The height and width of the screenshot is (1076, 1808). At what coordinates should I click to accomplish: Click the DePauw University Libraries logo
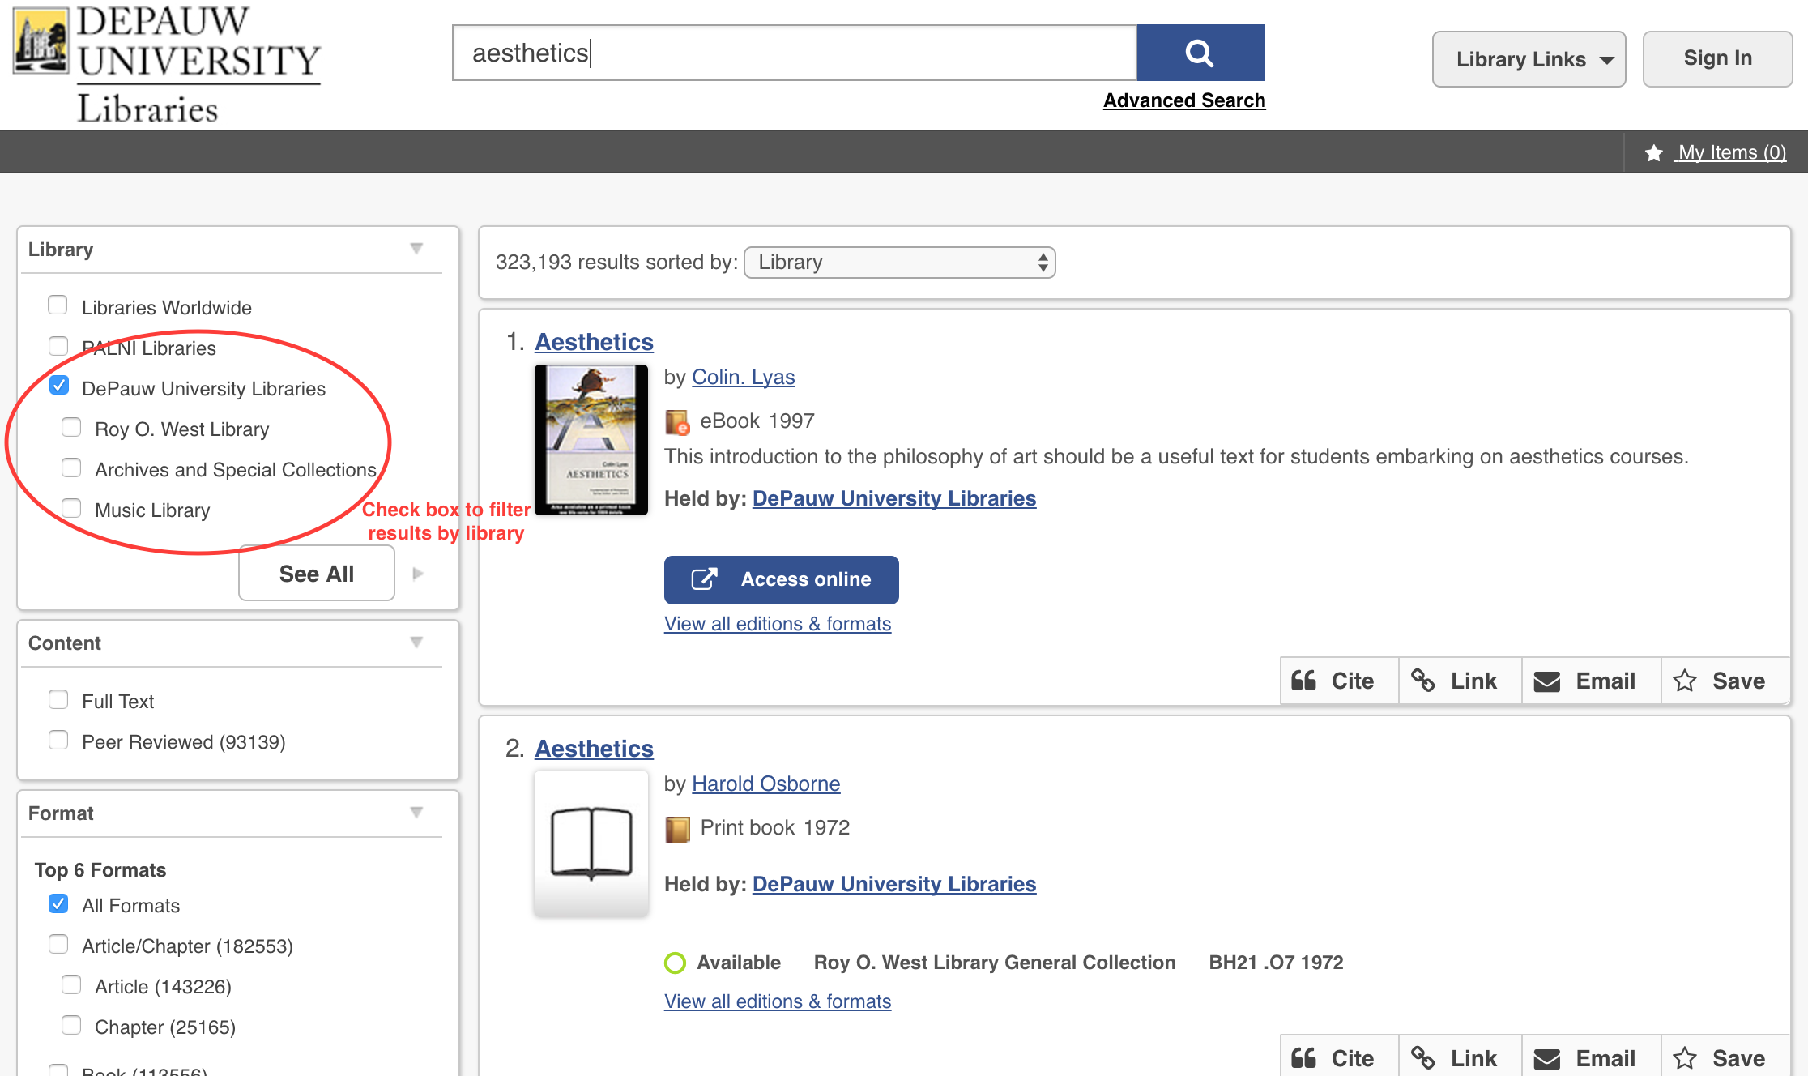click(x=168, y=63)
